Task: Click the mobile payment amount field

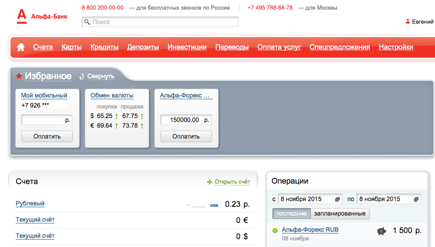Action: pos(42,120)
